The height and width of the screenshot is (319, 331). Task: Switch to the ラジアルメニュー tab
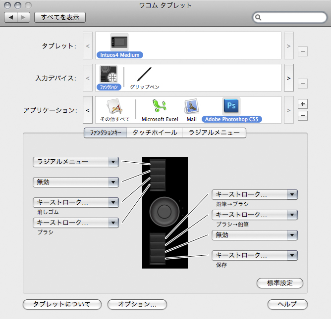[214, 133]
